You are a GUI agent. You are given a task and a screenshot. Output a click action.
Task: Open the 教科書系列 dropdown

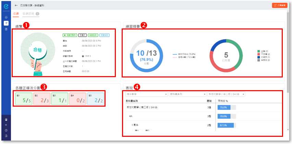point(188,94)
